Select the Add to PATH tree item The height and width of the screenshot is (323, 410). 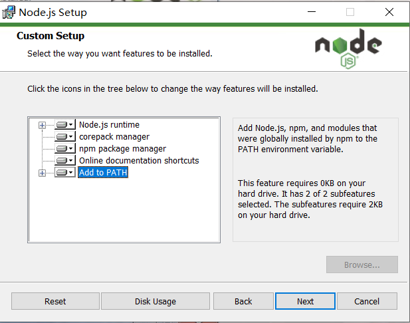click(x=103, y=172)
